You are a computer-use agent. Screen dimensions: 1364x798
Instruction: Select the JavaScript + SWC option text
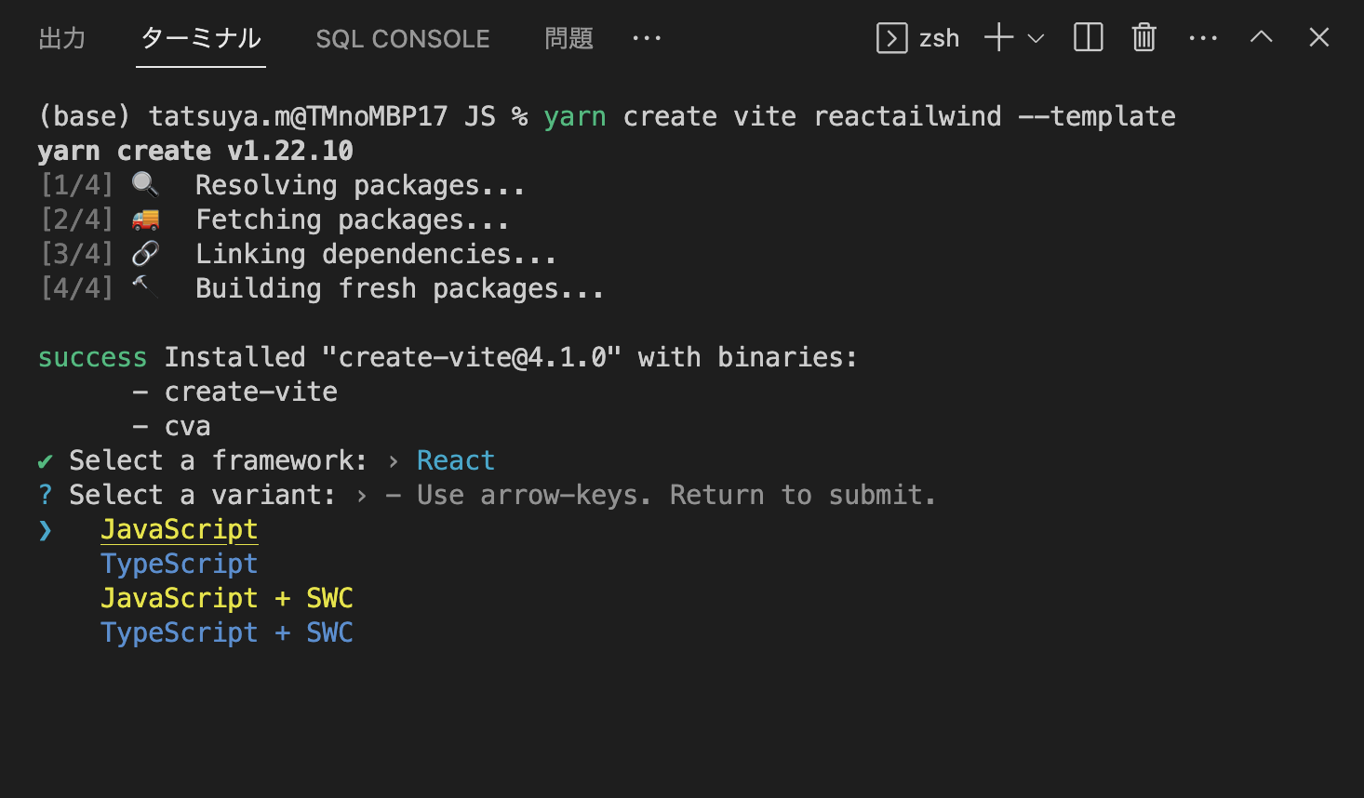tap(226, 598)
